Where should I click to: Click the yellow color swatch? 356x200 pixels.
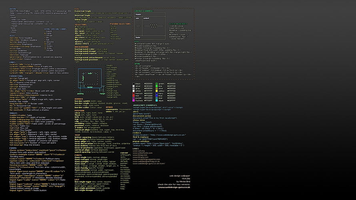pyautogui.click(x=157, y=91)
